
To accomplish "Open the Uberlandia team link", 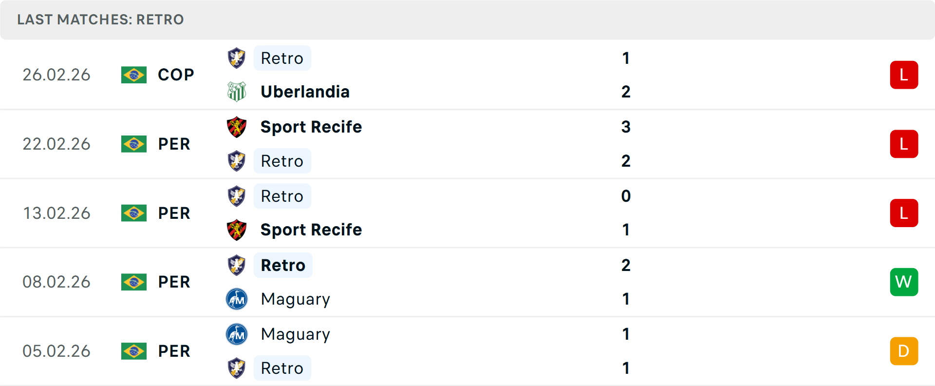I will point(305,92).
